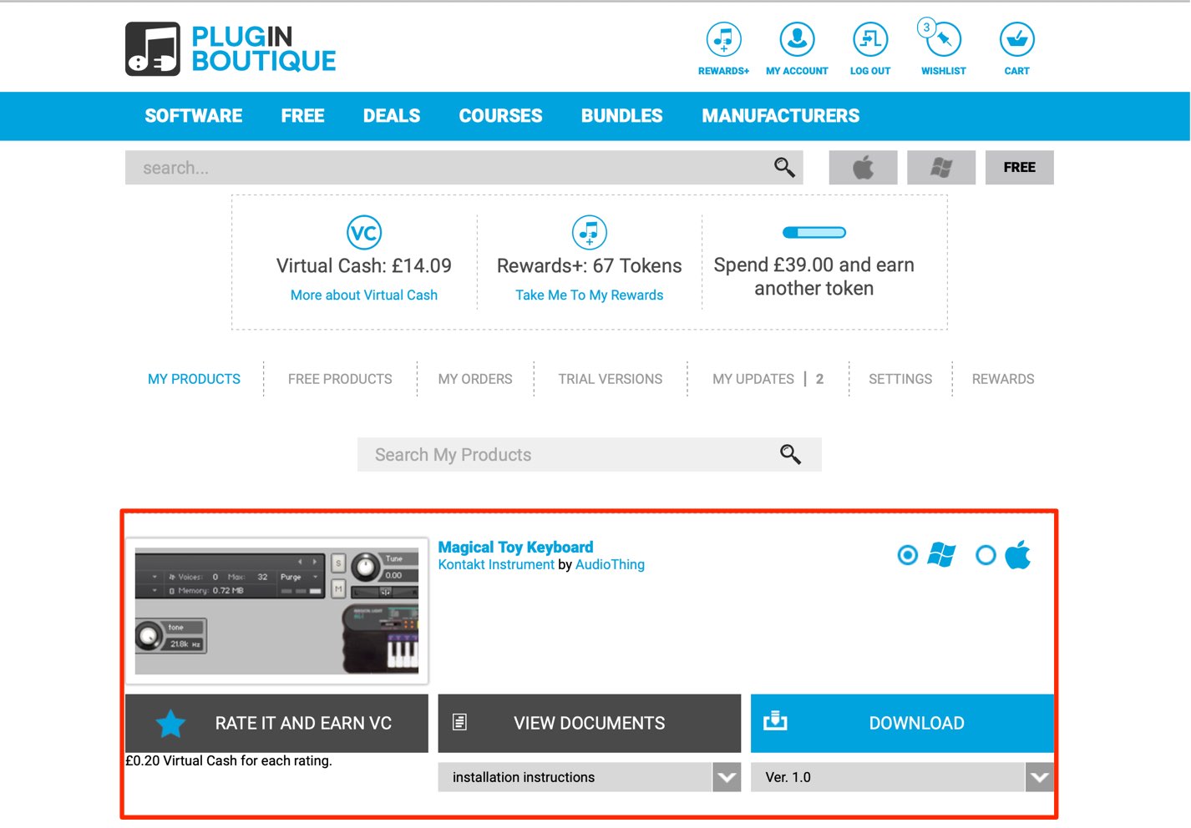Open the Courses menu
This screenshot has height=828, width=1191.
pyautogui.click(x=500, y=116)
